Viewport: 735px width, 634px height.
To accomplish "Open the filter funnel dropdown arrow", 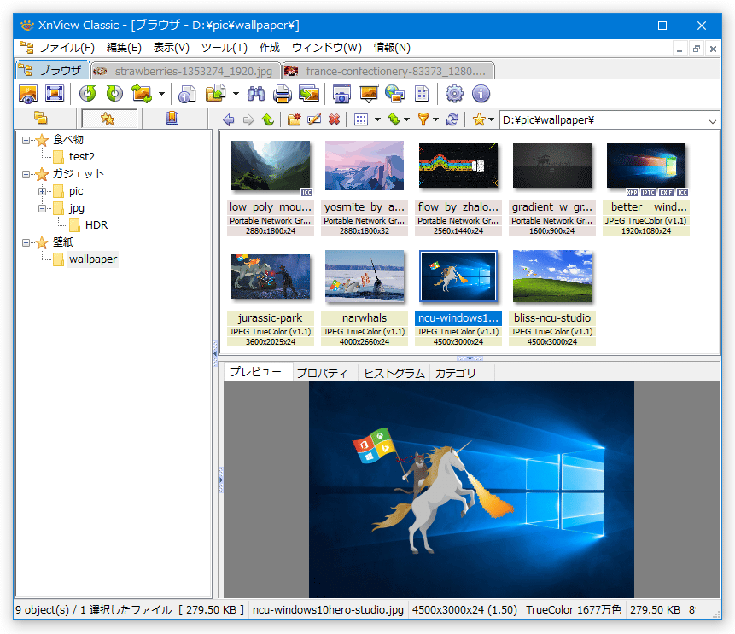I will pyautogui.click(x=436, y=120).
